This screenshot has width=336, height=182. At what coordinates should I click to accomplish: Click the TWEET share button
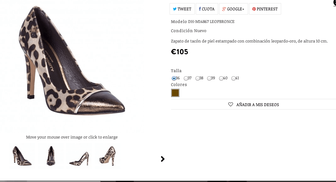(182, 9)
